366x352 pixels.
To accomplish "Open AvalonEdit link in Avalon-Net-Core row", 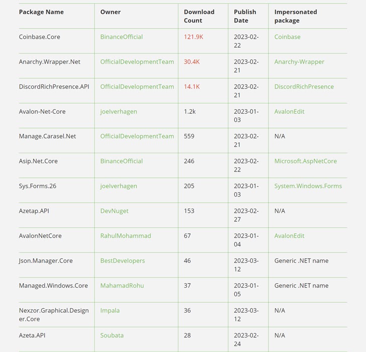I will [289, 112].
